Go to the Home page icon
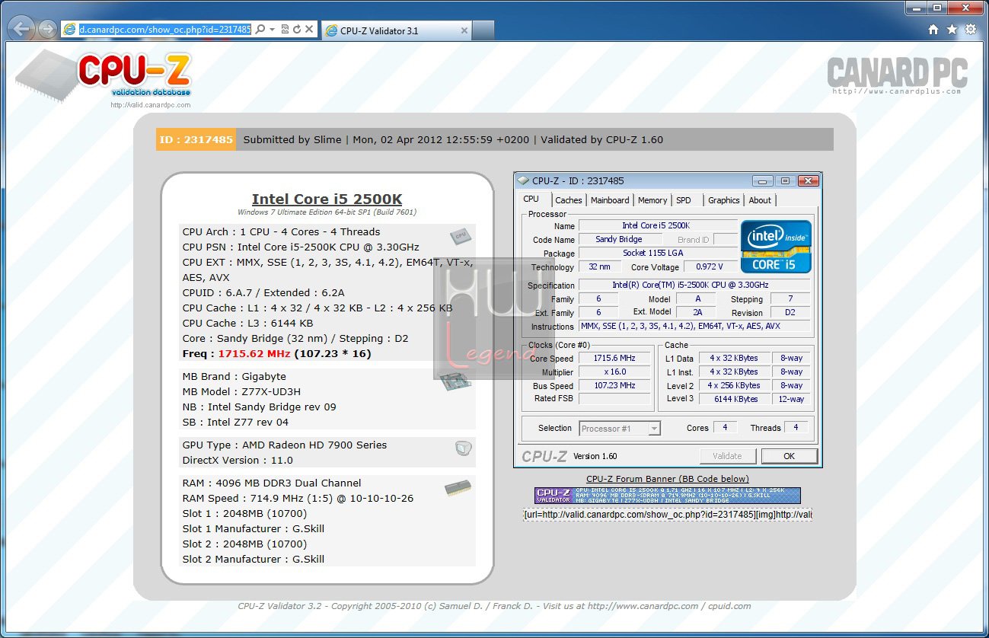 [933, 30]
